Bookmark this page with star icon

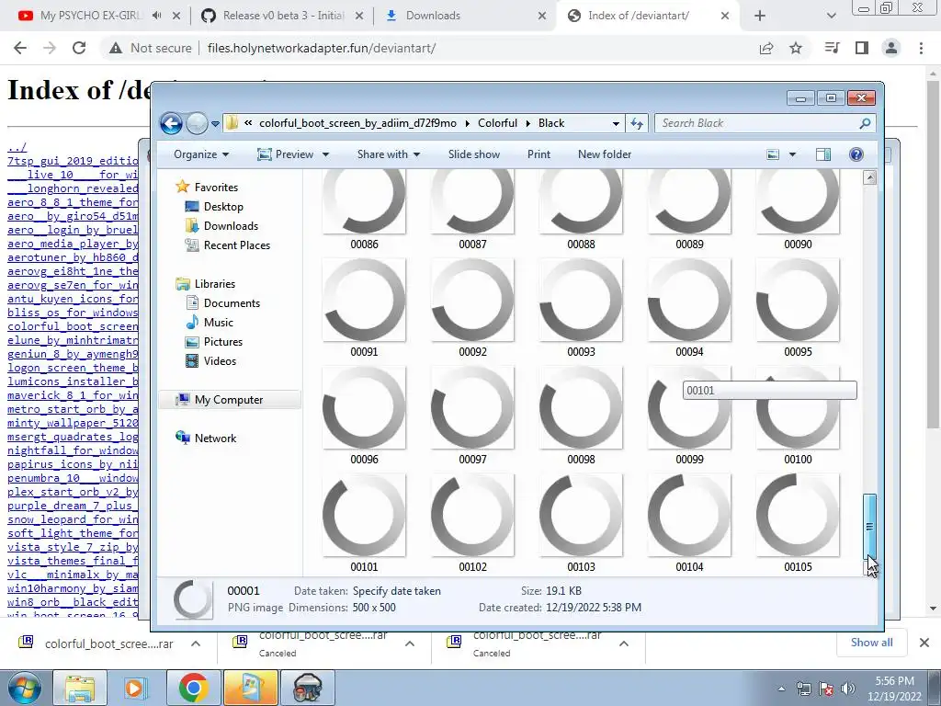(796, 48)
